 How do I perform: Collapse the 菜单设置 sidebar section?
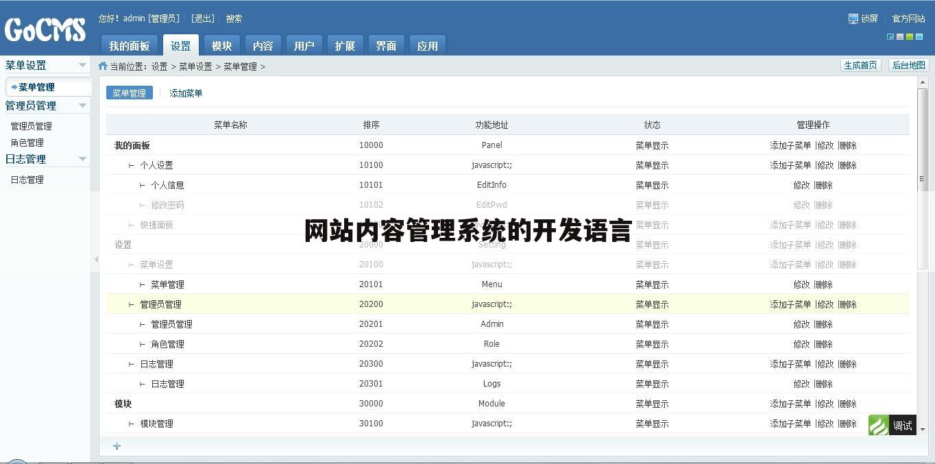click(x=83, y=64)
